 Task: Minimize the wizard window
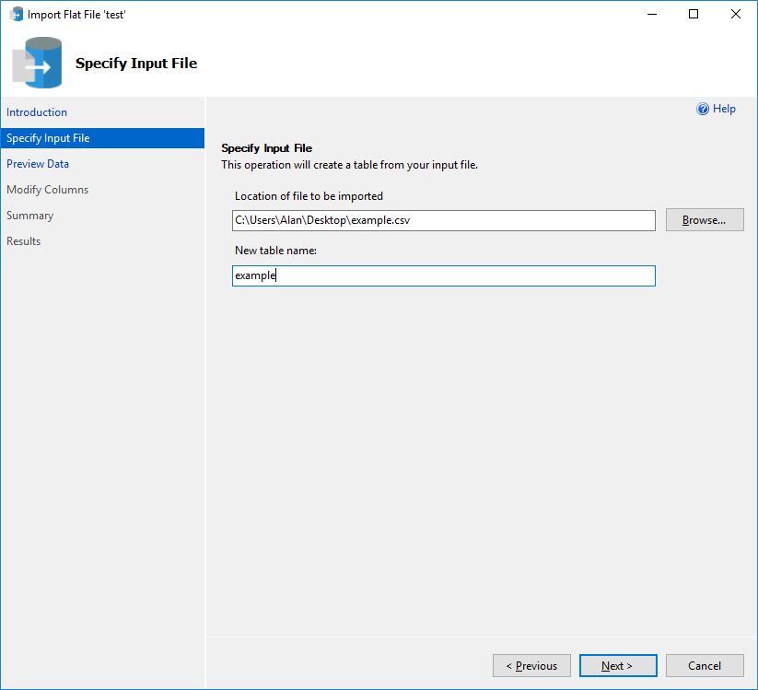(651, 14)
